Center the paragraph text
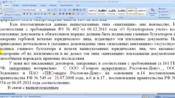The image size is (175, 98). tap(63, 14)
